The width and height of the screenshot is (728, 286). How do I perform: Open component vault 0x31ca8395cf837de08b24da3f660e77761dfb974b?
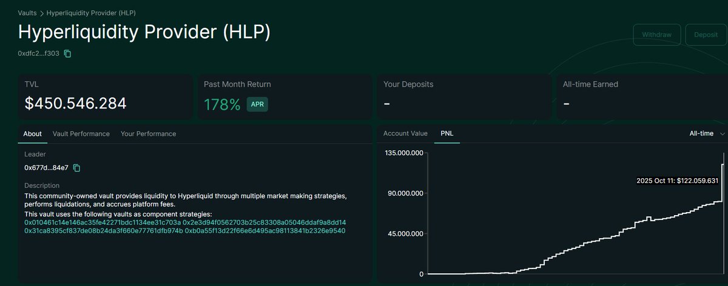[x=103, y=231]
